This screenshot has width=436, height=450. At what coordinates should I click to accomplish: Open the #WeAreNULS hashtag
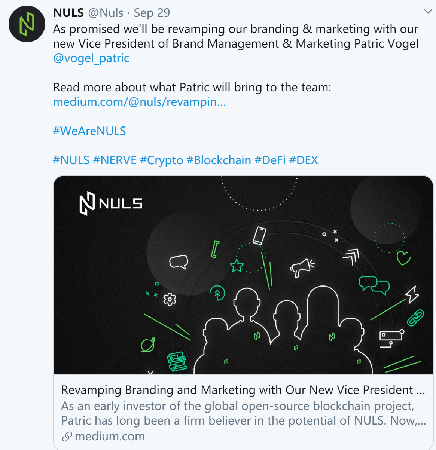click(89, 131)
